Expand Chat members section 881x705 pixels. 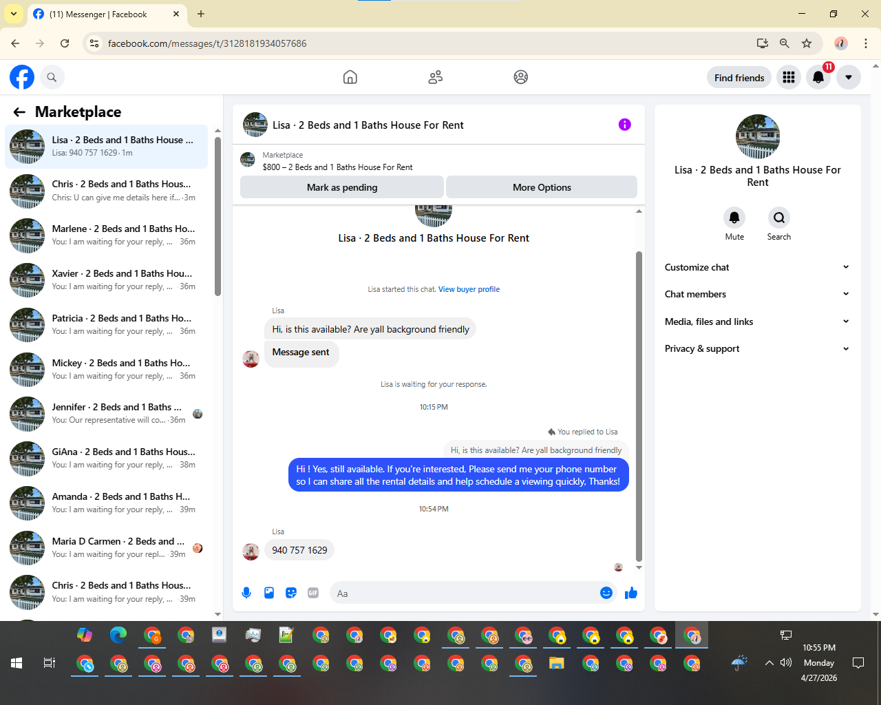coord(757,294)
